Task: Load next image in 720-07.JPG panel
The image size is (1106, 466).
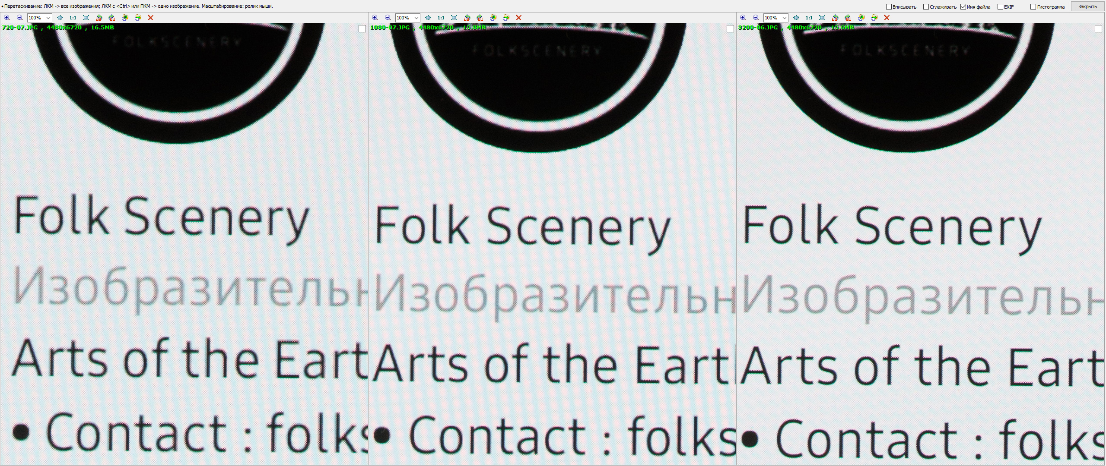Action: pos(138,18)
